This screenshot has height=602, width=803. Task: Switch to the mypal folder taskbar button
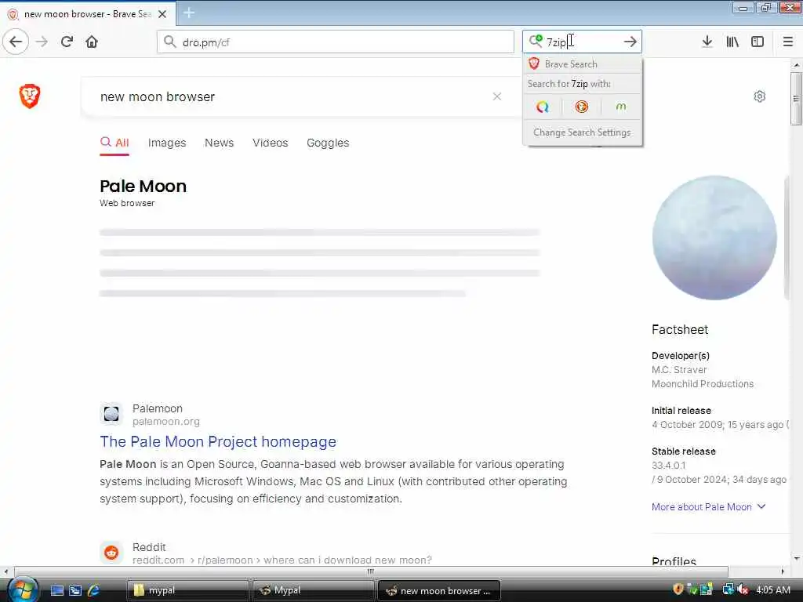187,591
